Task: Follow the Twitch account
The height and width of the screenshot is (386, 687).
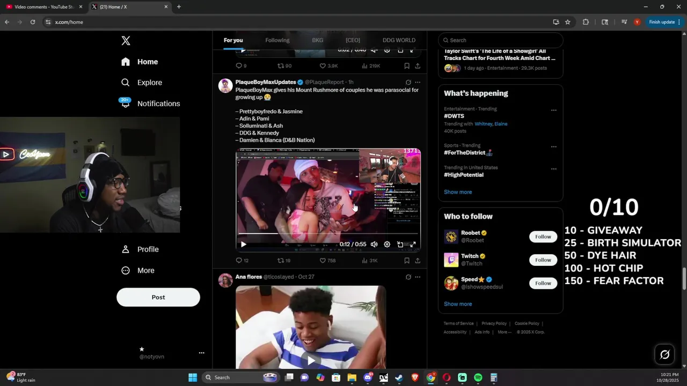Action: pyautogui.click(x=543, y=260)
